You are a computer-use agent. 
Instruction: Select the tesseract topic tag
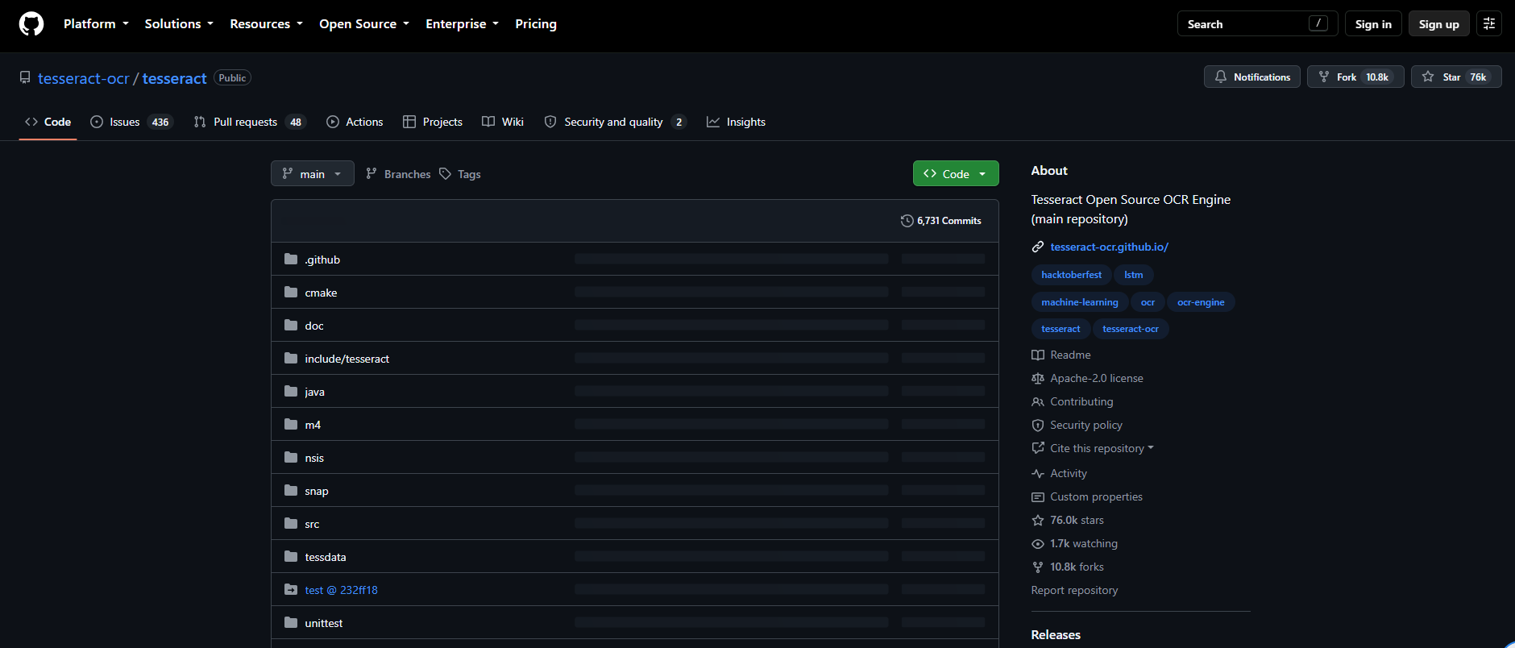point(1060,329)
